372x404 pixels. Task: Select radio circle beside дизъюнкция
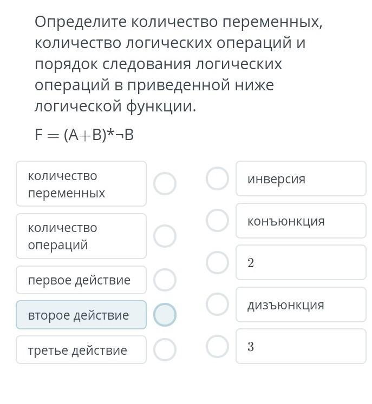pyautogui.click(x=217, y=304)
